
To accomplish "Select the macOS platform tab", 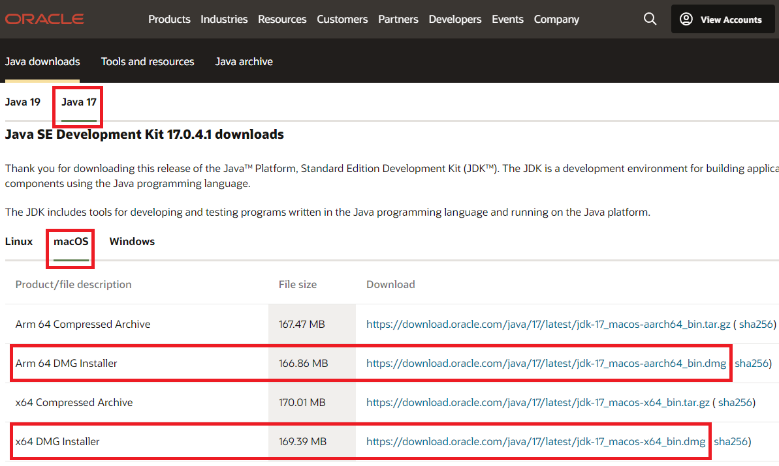I will 71,241.
